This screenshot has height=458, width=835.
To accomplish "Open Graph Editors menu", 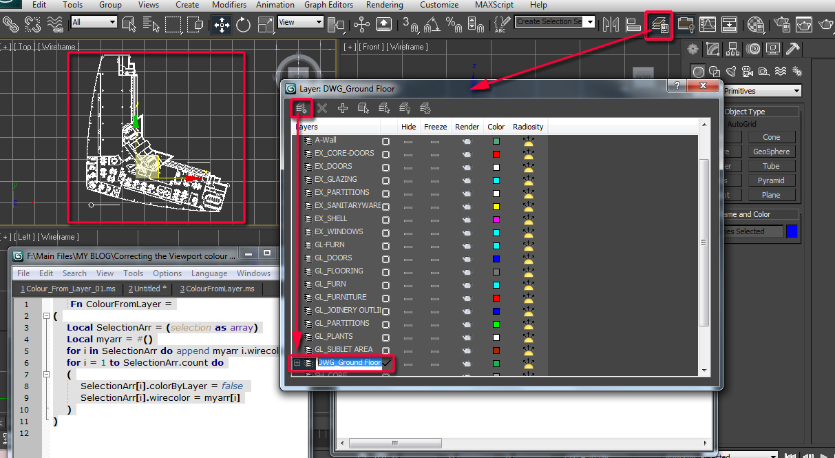I will click(x=328, y=5).
